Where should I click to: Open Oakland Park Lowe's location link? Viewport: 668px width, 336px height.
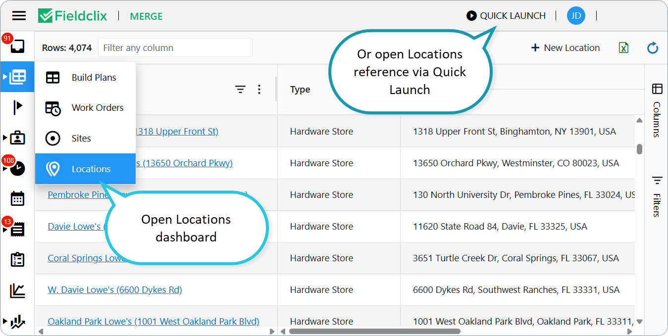154,322
